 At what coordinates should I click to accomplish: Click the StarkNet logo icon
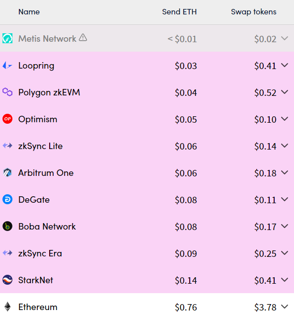(x=7, y=280)
